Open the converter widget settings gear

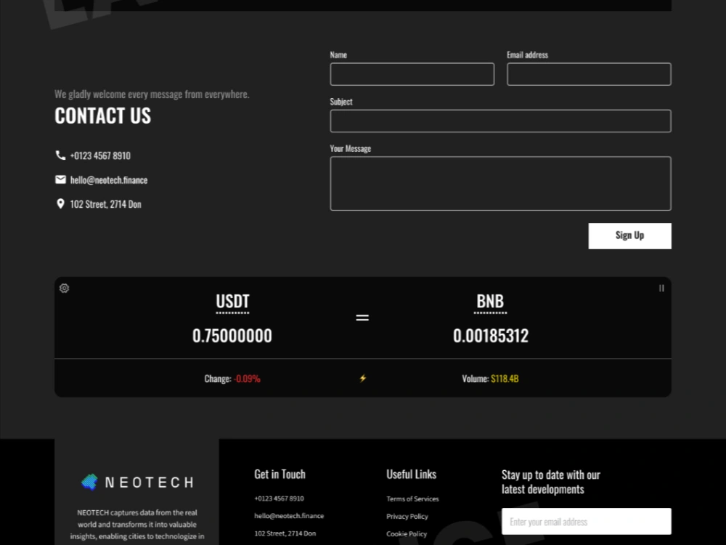click(65, 288)
